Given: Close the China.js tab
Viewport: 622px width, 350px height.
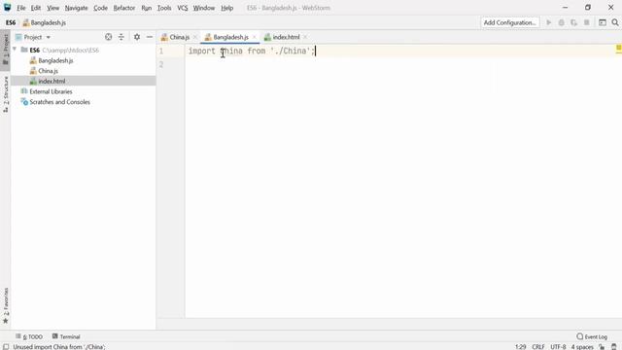Looking at the screenshot, I should 194,37.
